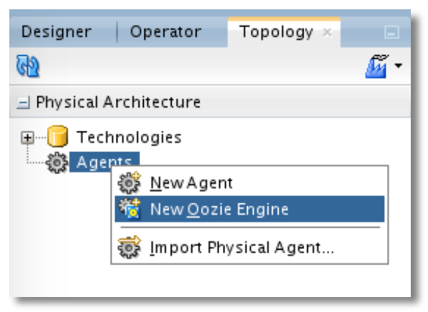
Task: Click the New Agent gear icon
Action: pyautogui.click(x=129, y=182)
